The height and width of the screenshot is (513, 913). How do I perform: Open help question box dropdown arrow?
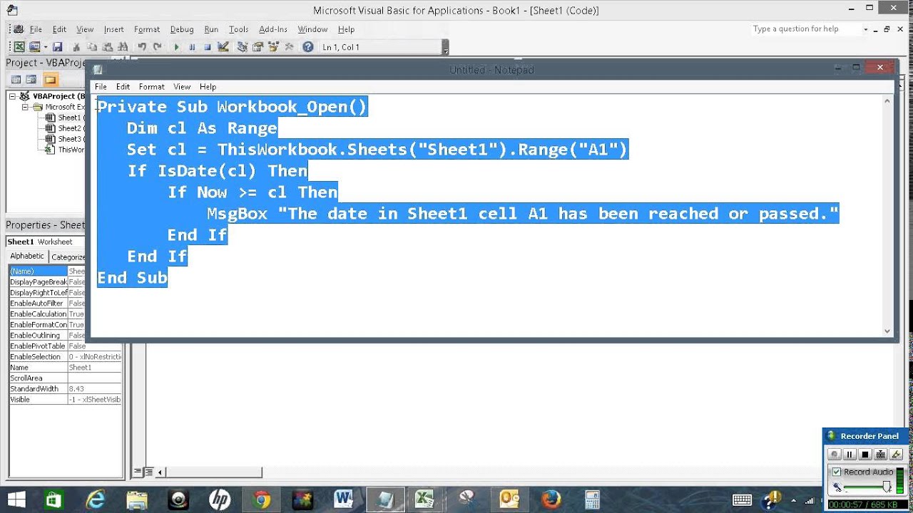point(866,29)
